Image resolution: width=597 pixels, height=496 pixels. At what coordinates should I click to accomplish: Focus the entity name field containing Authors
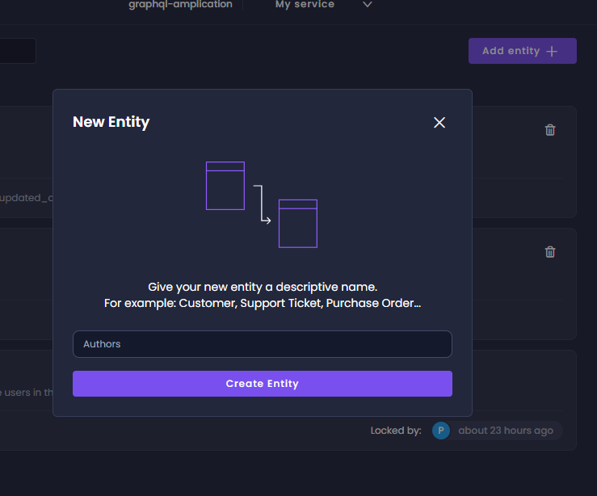pyautogui.click(x=263, y=344)
